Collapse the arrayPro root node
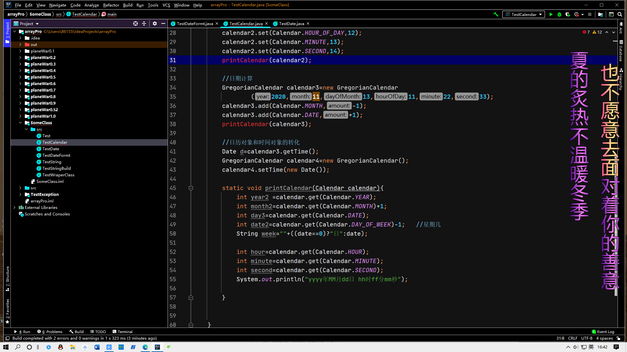Screen dimensions: 627x352 [15, 32]
